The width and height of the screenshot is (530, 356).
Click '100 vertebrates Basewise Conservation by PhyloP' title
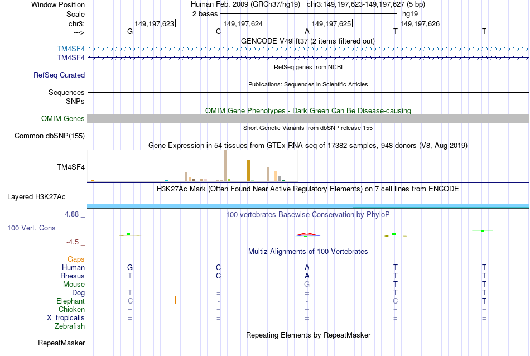coord(308,214)
